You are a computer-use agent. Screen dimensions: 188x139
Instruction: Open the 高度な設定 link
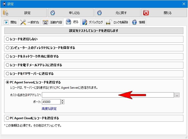[49, 109]
